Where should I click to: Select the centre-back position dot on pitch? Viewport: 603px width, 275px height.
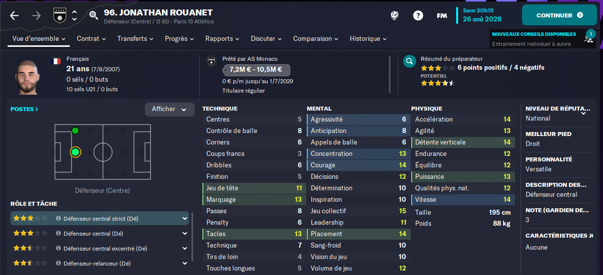[75, 151]
